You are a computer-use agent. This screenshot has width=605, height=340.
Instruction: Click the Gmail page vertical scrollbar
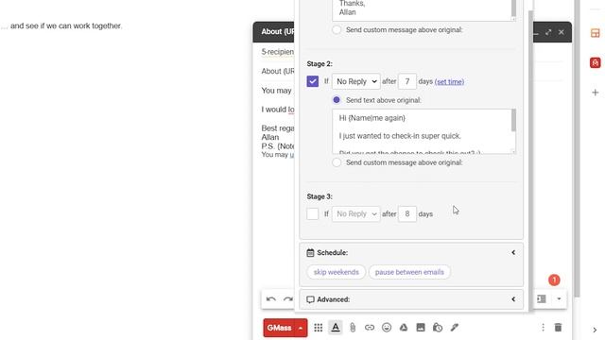coord(577,148)
